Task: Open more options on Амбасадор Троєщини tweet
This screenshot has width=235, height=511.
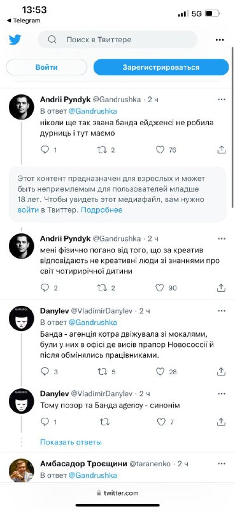Action: coord(222,464)
